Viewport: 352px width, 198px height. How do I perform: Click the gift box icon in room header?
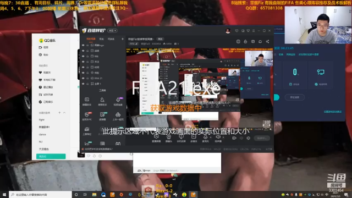pyautogui.click(x=253, y=42)
